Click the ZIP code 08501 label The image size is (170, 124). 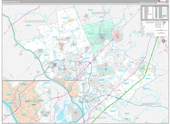click(x=127, y=114)
